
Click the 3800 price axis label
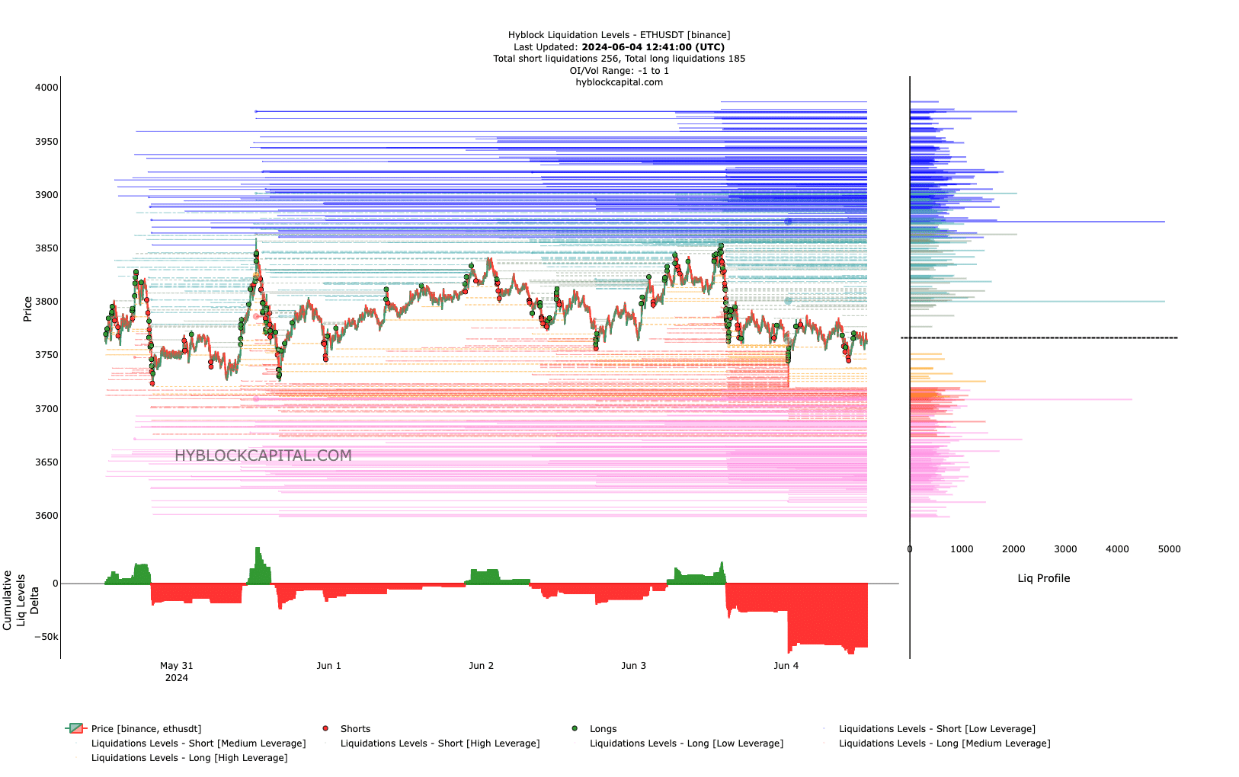[x=46, y=302]
